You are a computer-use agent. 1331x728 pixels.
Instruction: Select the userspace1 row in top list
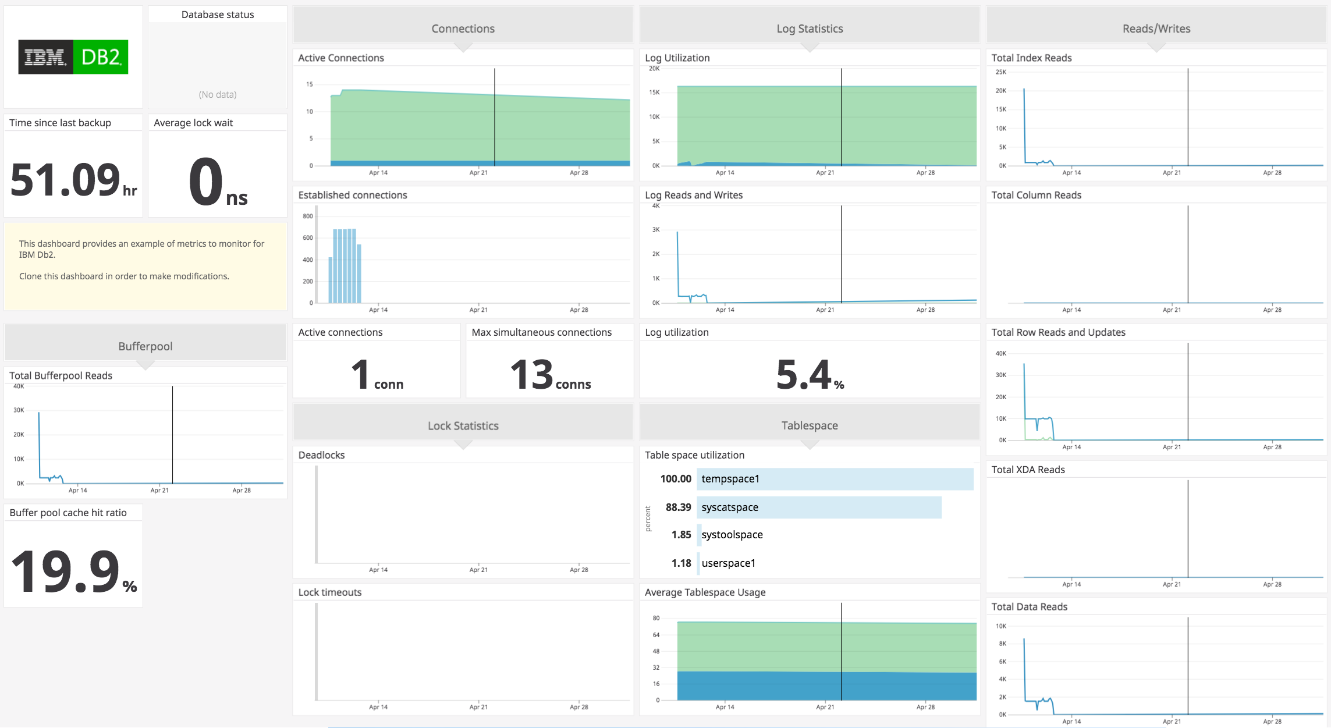click(x=728, y=563)
